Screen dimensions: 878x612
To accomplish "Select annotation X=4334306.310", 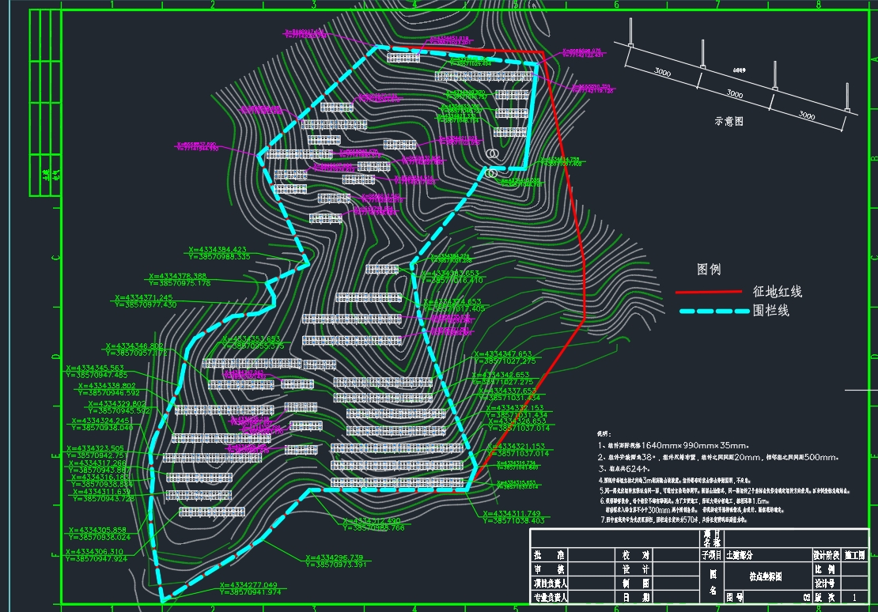I will click(x=94, y=552).
